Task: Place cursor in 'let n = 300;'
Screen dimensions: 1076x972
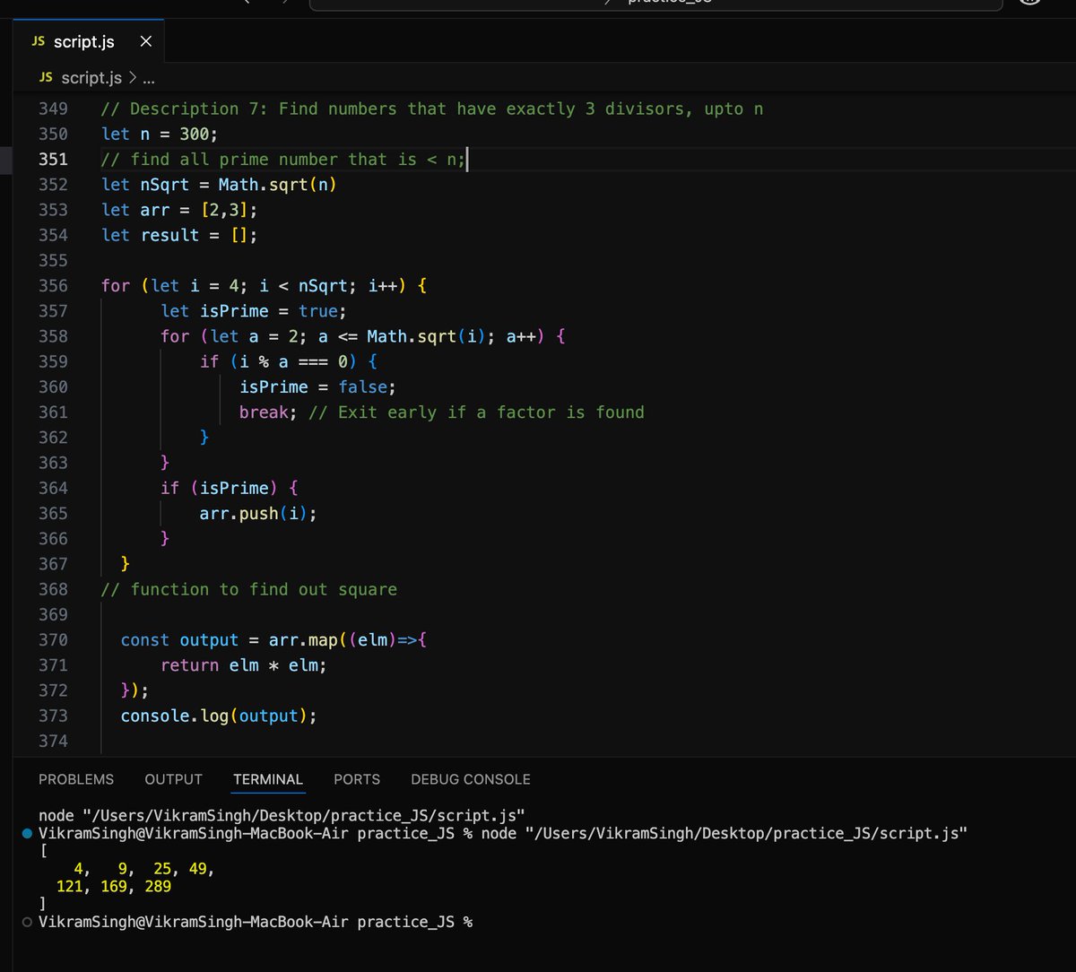Action: pos(160,135)
